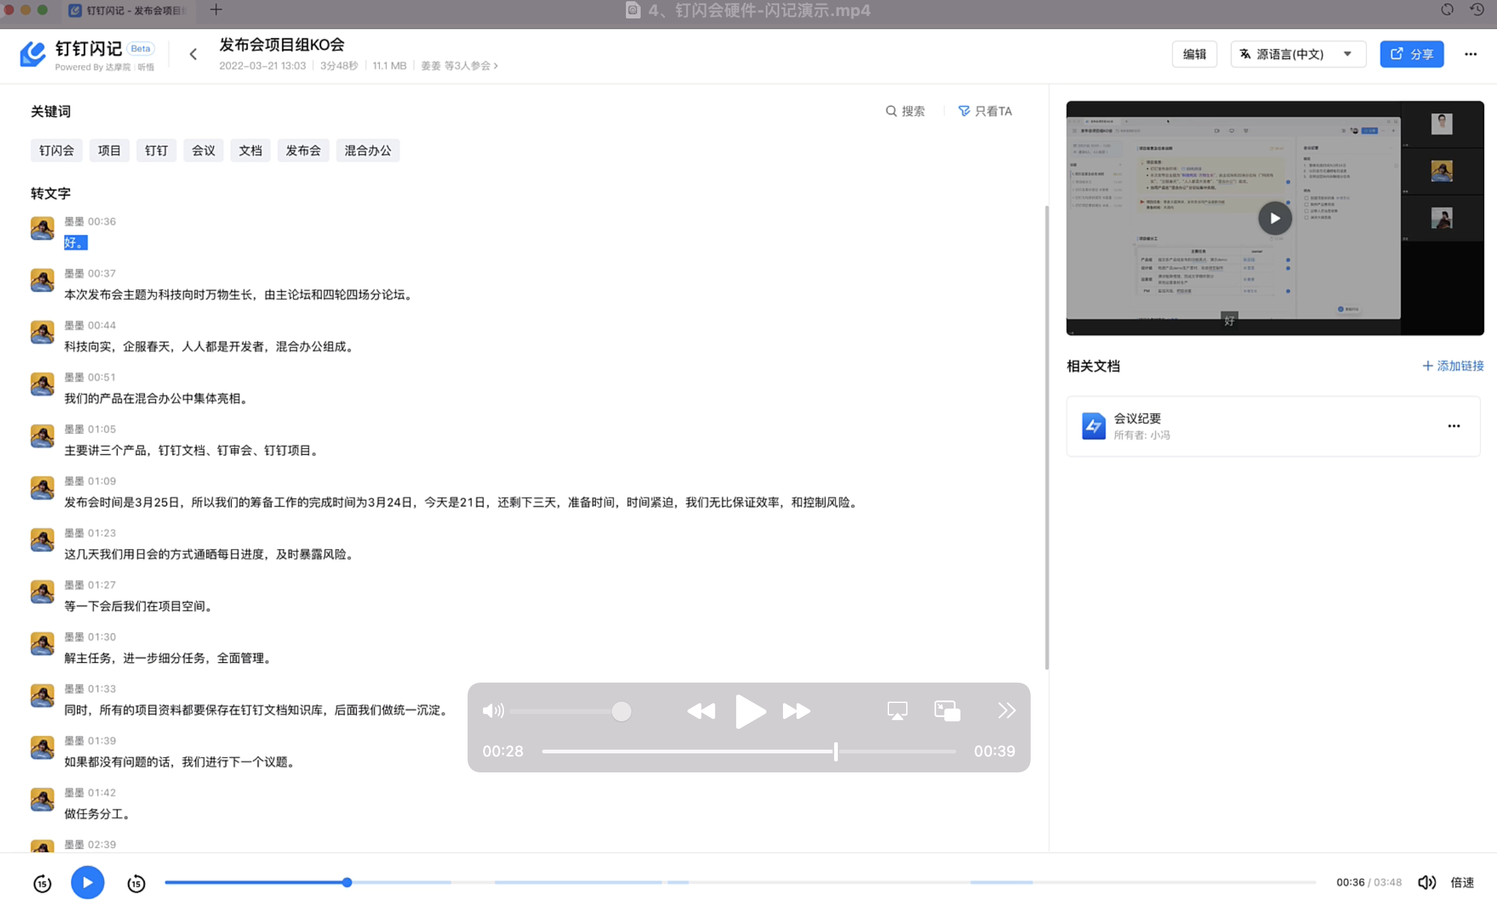This screenshot has width=1497, height=906.
Task: Go back using the left chevron
Action: point(193,54)
